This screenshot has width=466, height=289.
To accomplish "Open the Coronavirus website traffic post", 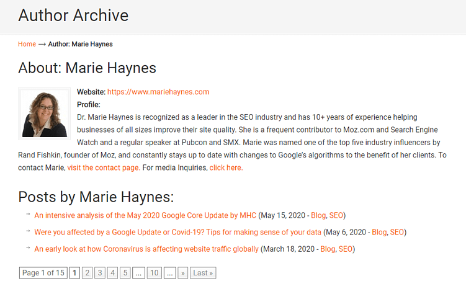I will tap(146, 249).
